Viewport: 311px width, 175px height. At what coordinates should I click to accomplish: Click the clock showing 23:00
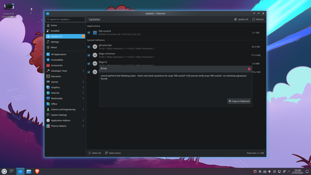pos(298,171)
